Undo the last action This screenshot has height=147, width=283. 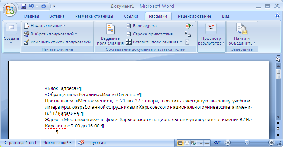pos(32,6)
